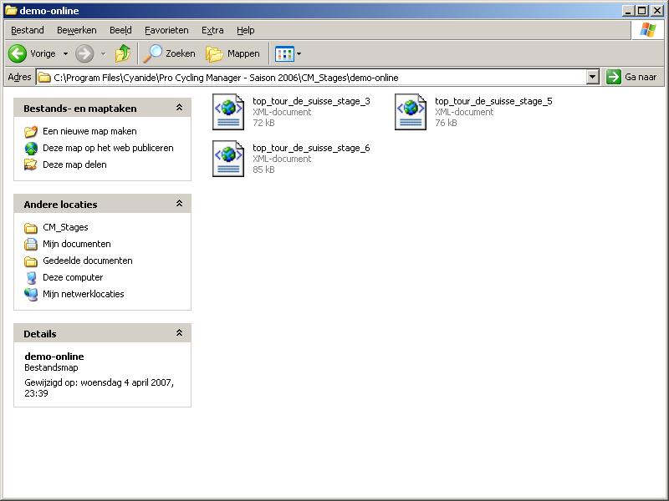The height and width of the screenshot is (501, 669).
Task: Select top_tour_de_suisse_stage_5 XML file icon
Action: (x=411, y=112)
